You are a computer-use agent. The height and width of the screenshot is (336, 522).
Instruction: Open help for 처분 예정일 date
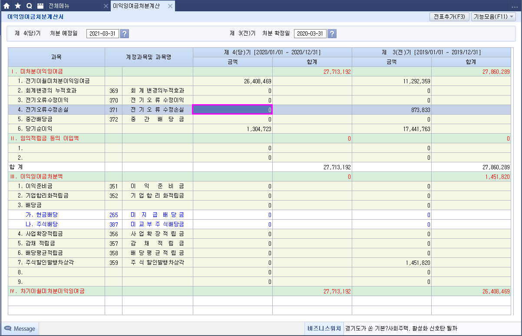(124, 34)
